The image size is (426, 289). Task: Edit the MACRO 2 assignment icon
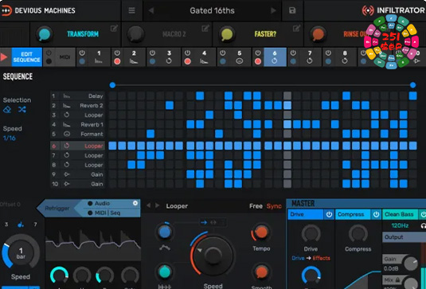click(x=205, y=28)
